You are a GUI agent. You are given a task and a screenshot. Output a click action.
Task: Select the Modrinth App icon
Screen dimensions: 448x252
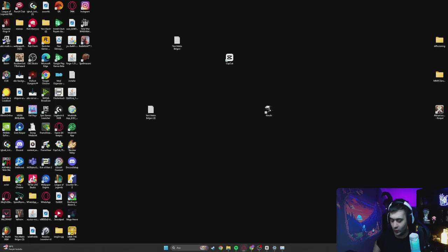point(72,130)
